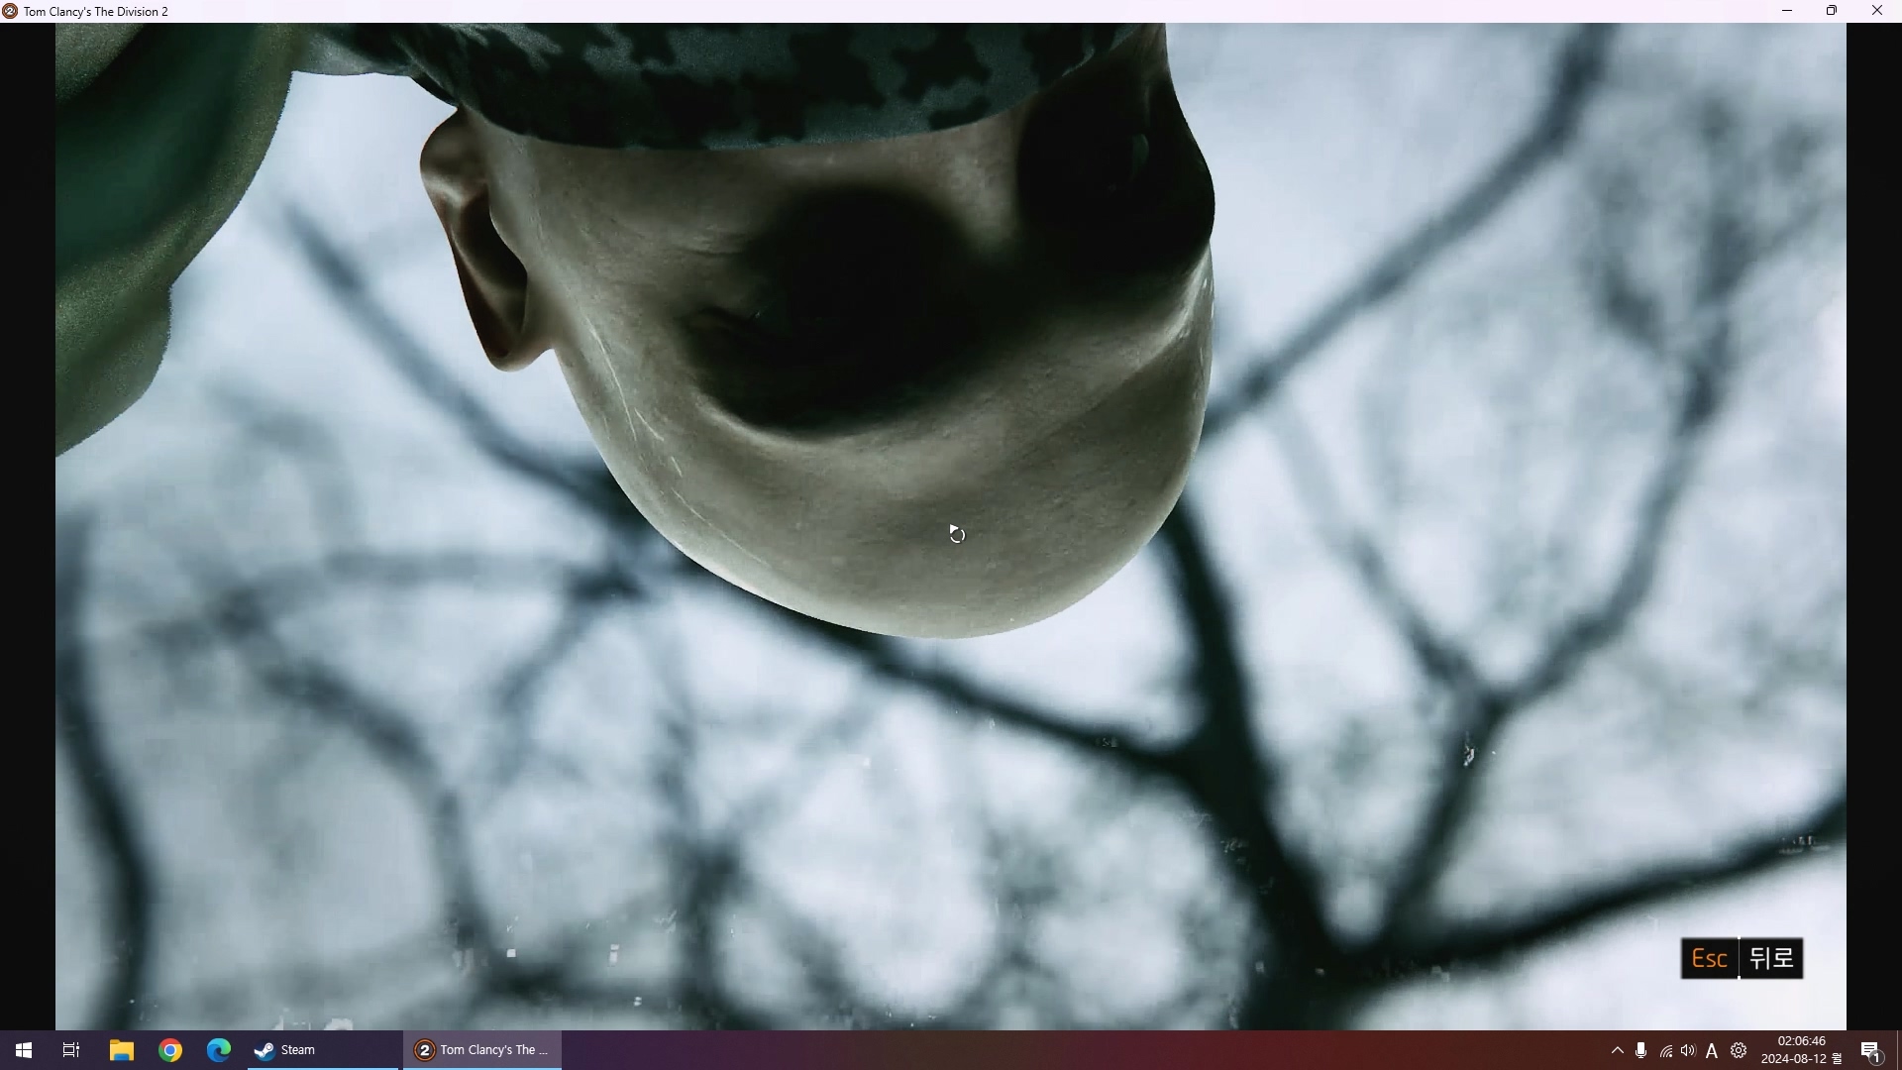
Task: Click the settings gear tray icon
Action: [1739, 1050]
